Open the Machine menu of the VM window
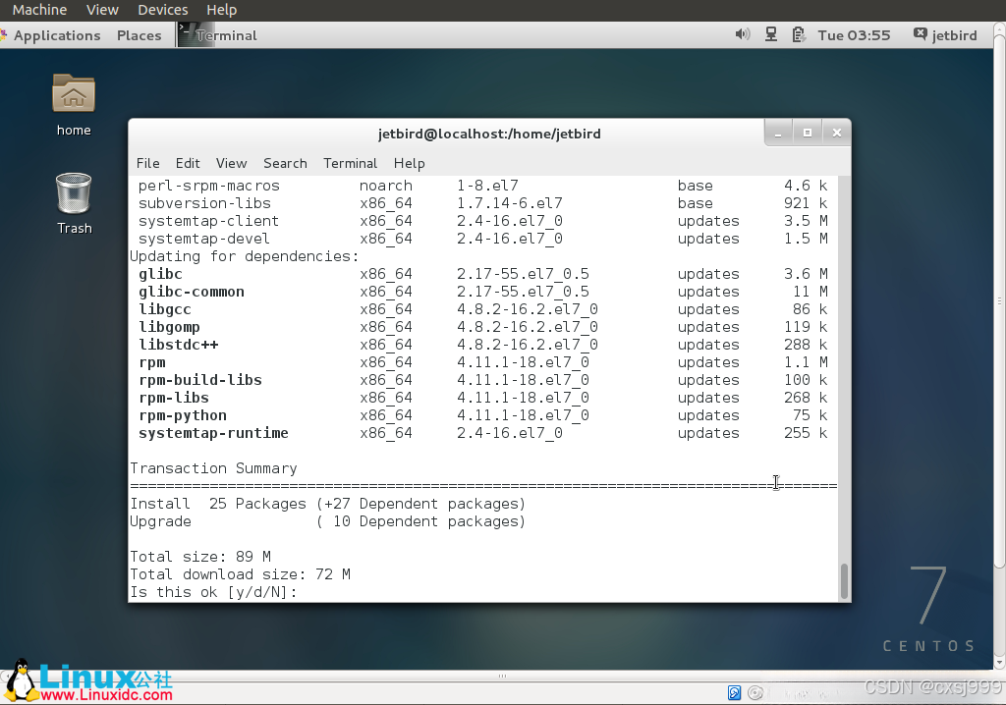 (x=39, y=10)
